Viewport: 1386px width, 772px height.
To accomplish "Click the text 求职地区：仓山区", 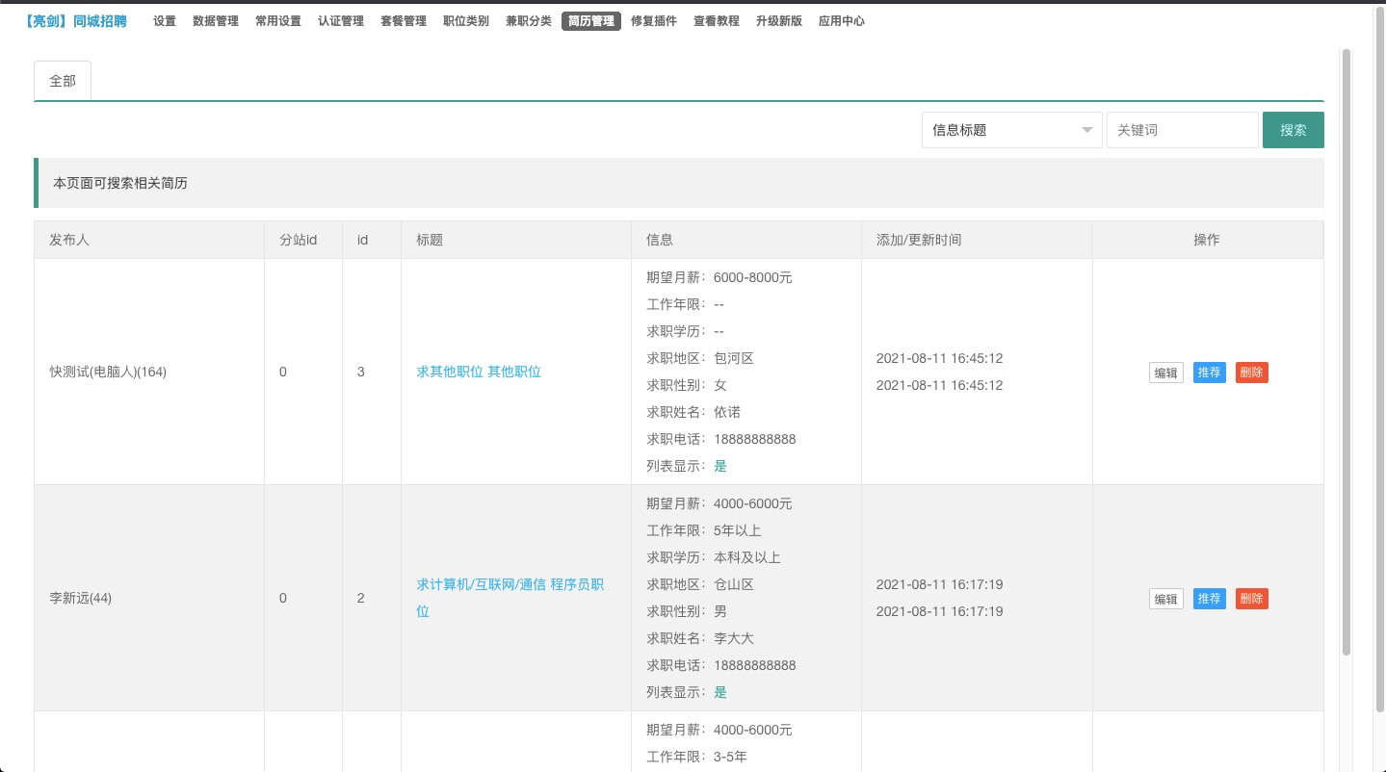I will click(x=700, y=584).
